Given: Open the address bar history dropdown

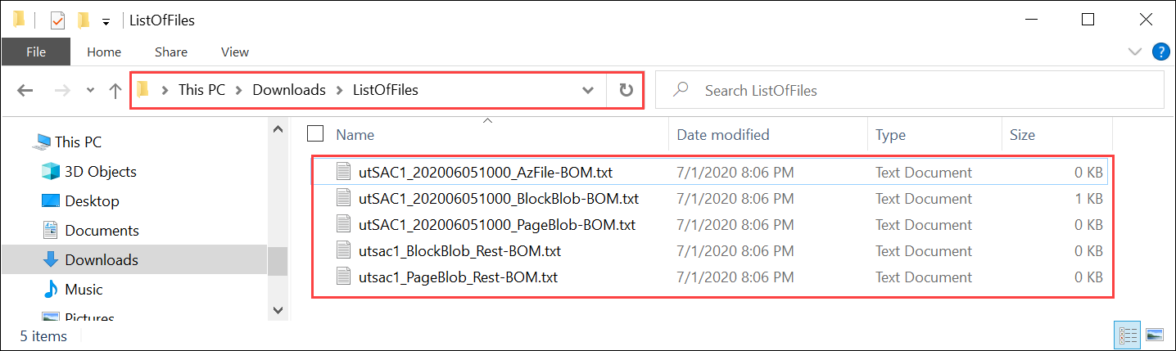Looking at the screenshot, I should pos(588,91).
